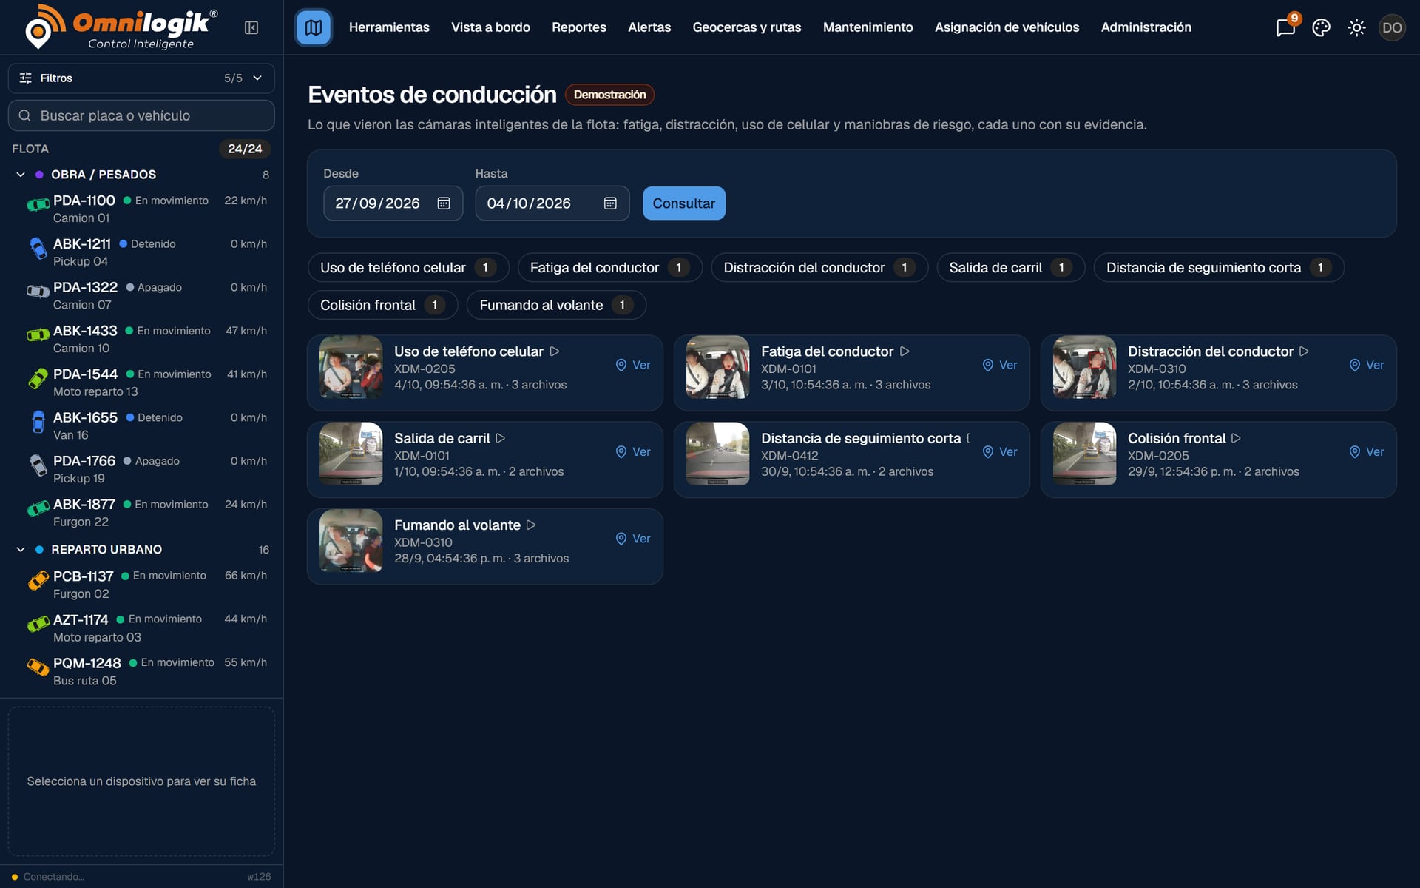This screenshot has width=1420, height=888.
Task: Click the PQM-1248 orange bus icon
Action: click(x=38, y=667)
